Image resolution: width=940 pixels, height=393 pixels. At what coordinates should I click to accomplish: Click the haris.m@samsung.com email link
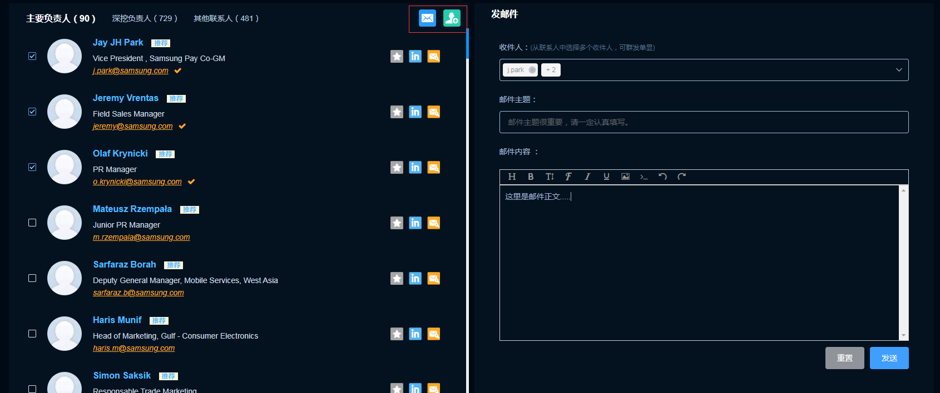click(134, 348)
